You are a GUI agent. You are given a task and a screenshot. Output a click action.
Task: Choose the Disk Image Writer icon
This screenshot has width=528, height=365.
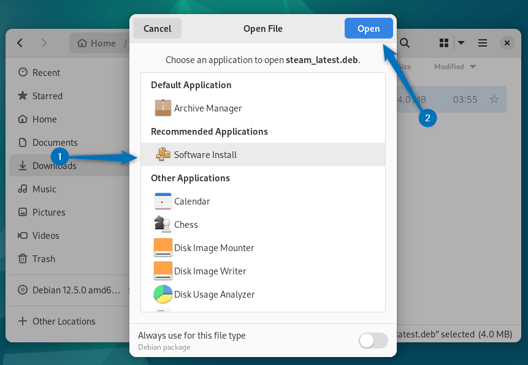tap(163, 271)
